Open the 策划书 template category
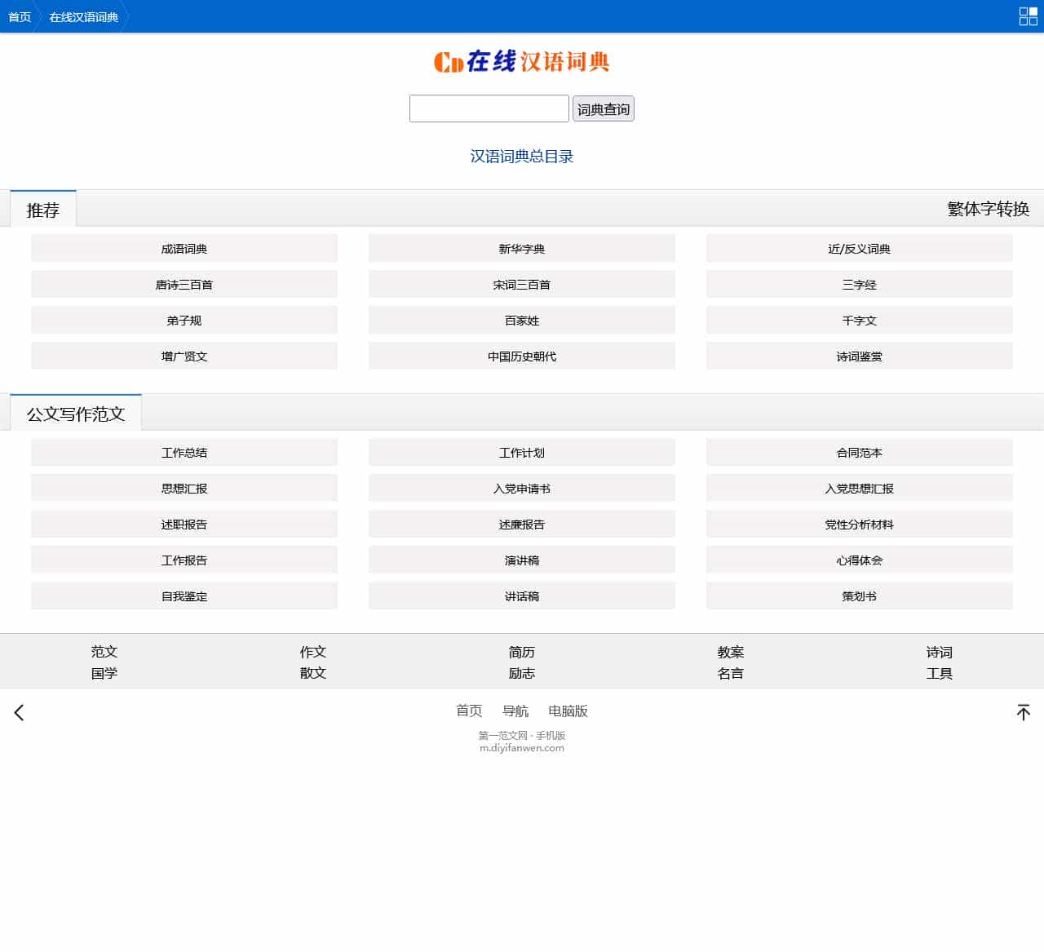Viewport: 1044px width, 952px height. [x=859, y=596]
